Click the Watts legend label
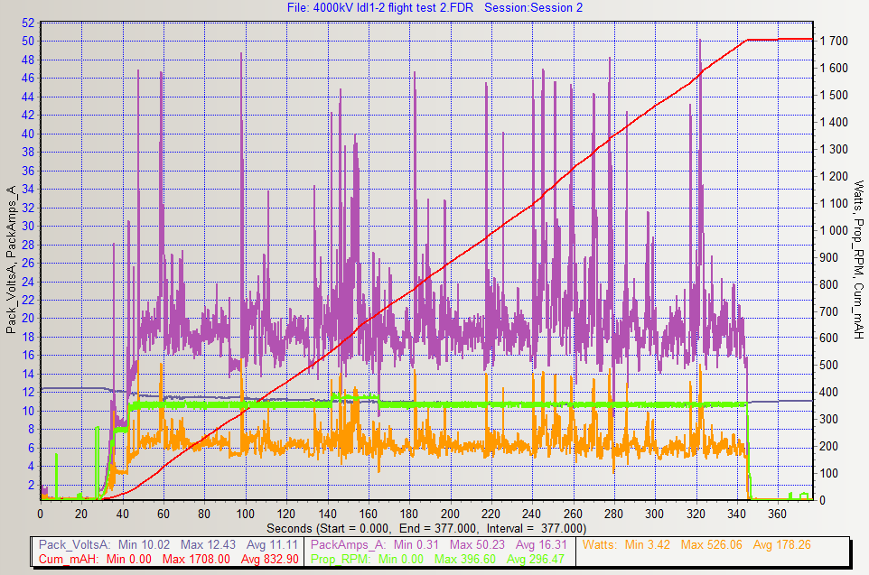 click(600, 545)
